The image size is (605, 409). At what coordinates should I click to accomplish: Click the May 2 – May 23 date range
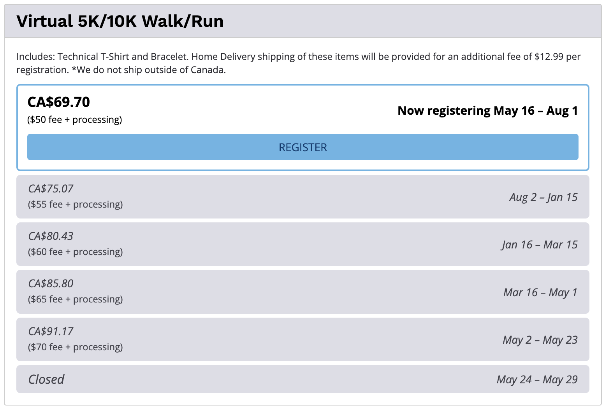tap(540, 340)
